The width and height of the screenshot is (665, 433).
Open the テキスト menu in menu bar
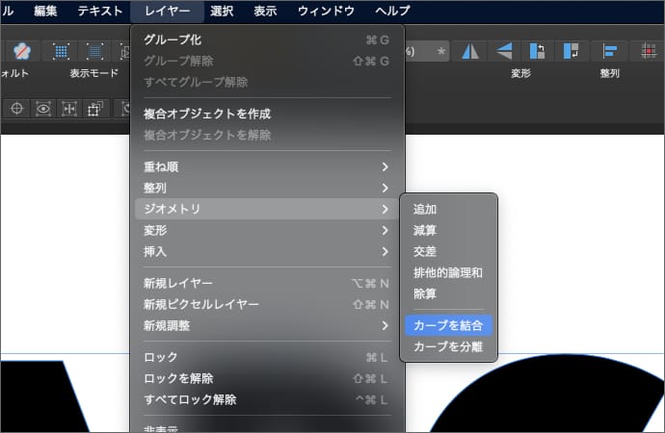click(x=100, y=11)
